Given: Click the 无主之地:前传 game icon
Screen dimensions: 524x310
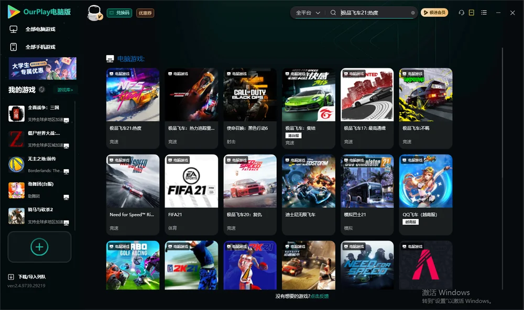Looking at the screenshot, I should click(16, 164).
